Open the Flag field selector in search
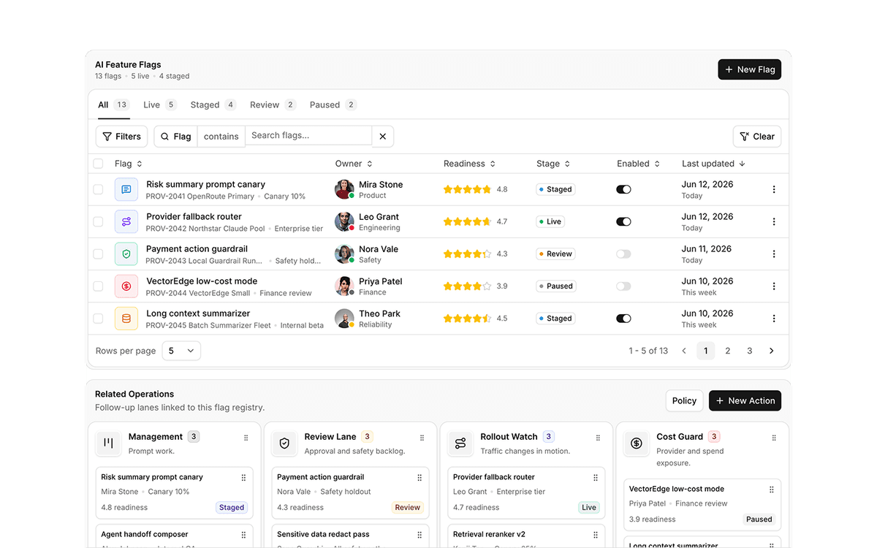The width and height of the screenshot is (877, 548). (175, 137)
